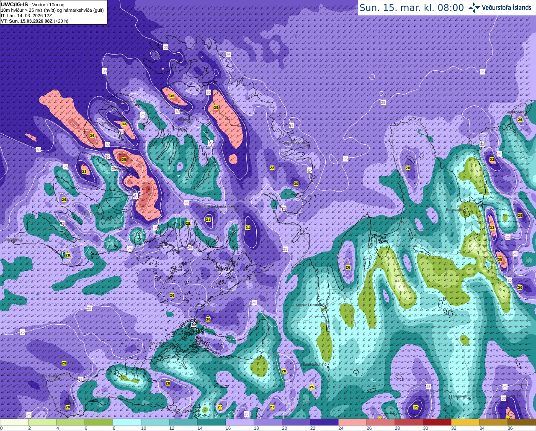The image size is (536, 431).
Task: Click the yellow 38 maximum gust label
Action: click(x=124, y=159)
